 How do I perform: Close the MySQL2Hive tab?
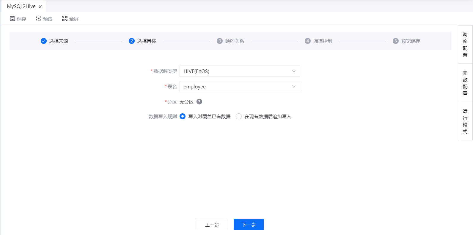tap(40, 7)
